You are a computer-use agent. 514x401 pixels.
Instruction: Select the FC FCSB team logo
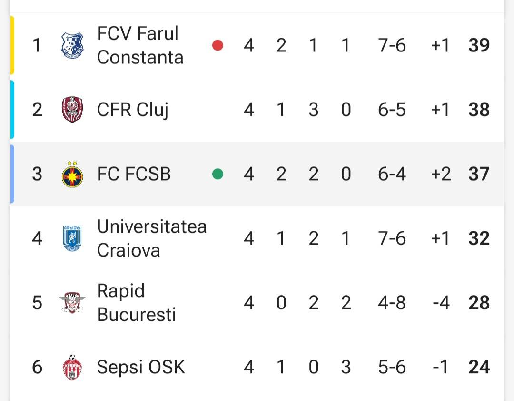(72, 175)
